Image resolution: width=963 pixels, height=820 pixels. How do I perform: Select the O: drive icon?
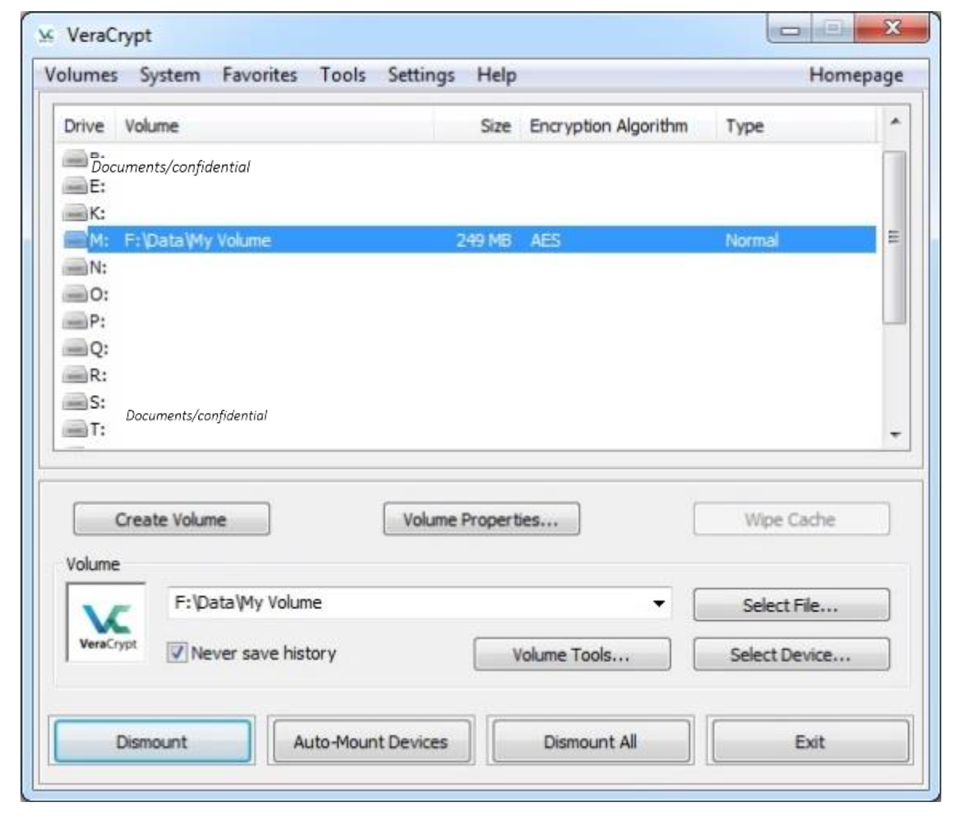(74, 294)
